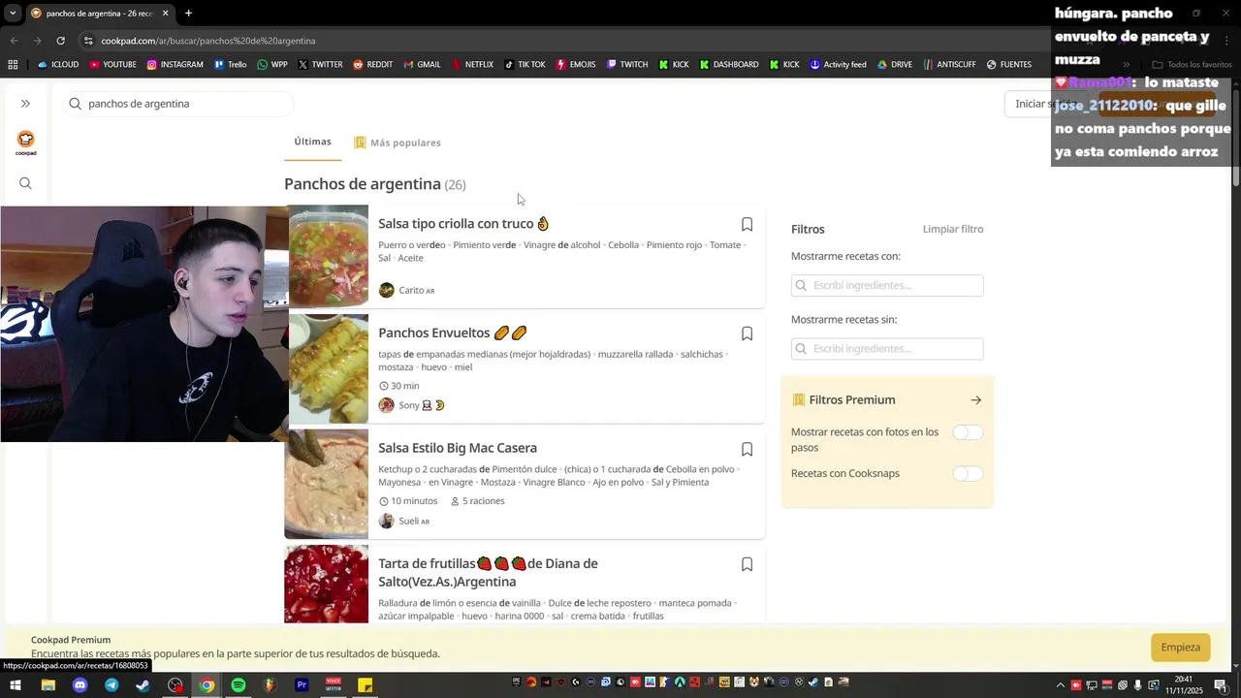
Task: Open Filtros Premium arrow
Action: click(x=975, y=399)
